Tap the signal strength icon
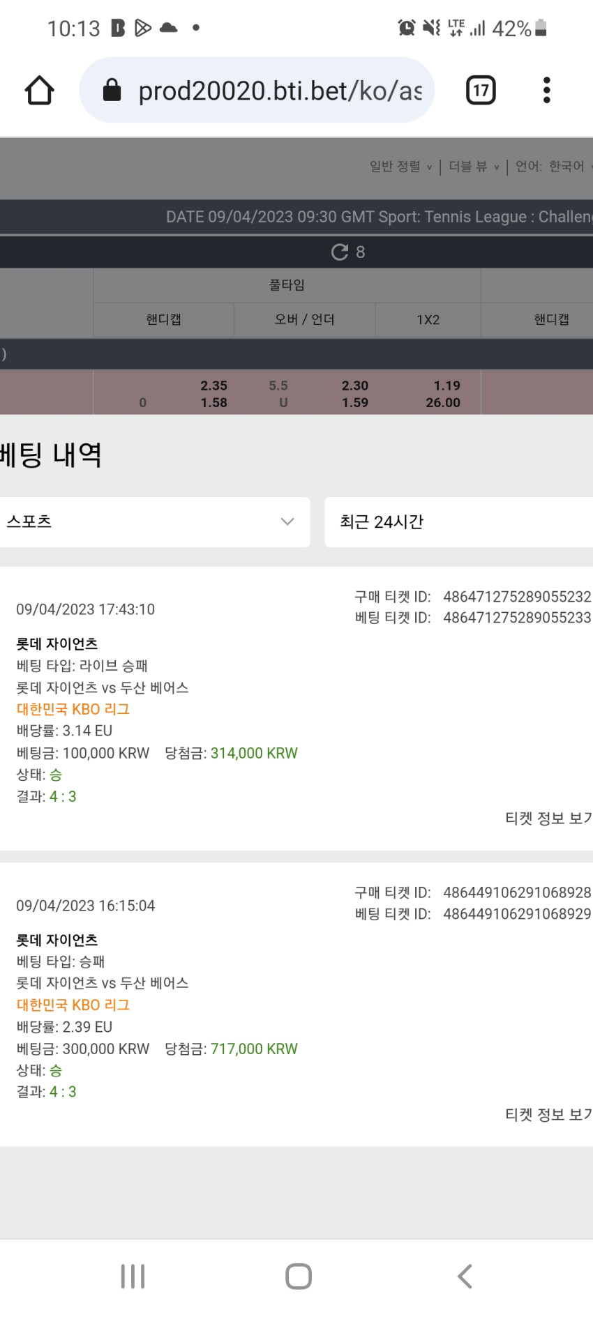Image resolution: width=593 pixels, height=1317 pixels. pyautogui.click(x=478, y=28)
